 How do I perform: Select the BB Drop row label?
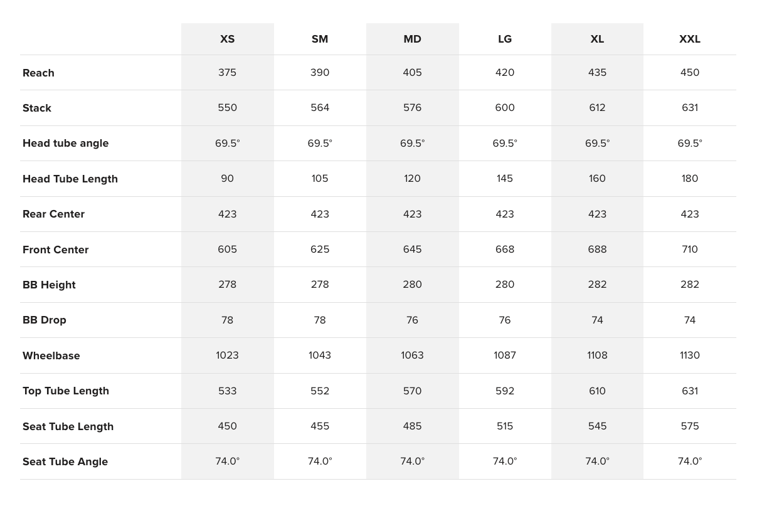(x=45, y=320)
